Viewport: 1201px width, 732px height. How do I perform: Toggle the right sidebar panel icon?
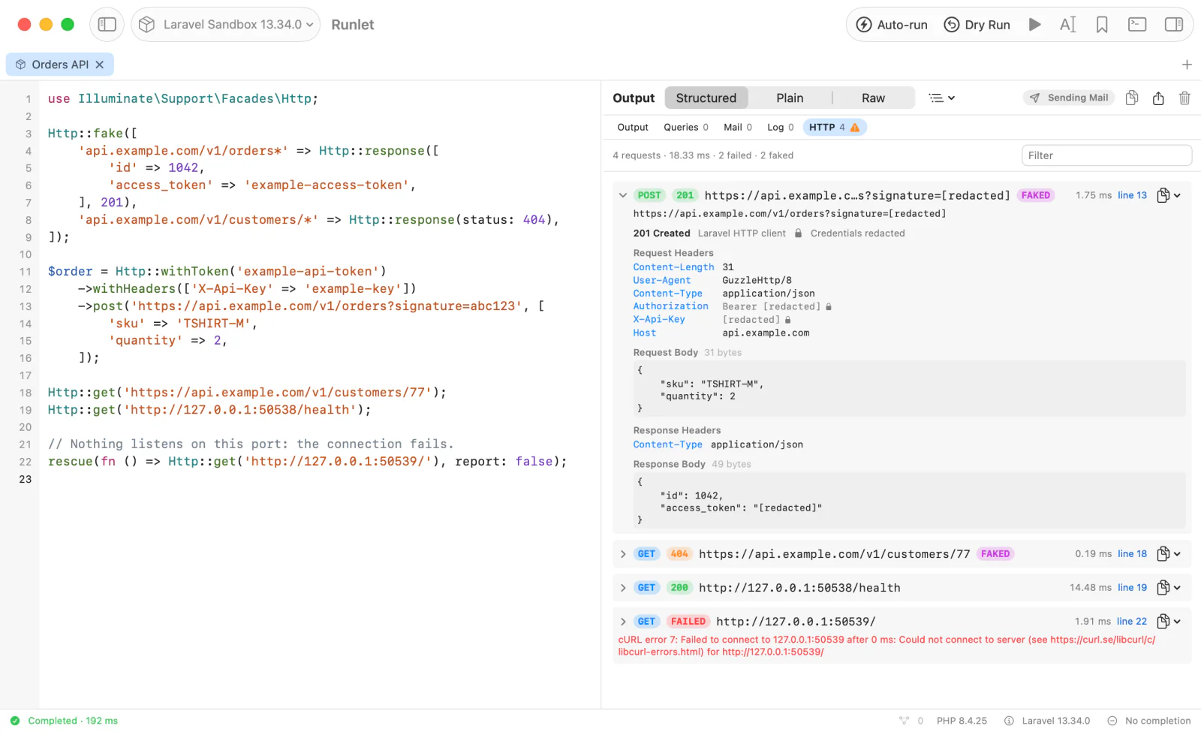click(1174, 25)
